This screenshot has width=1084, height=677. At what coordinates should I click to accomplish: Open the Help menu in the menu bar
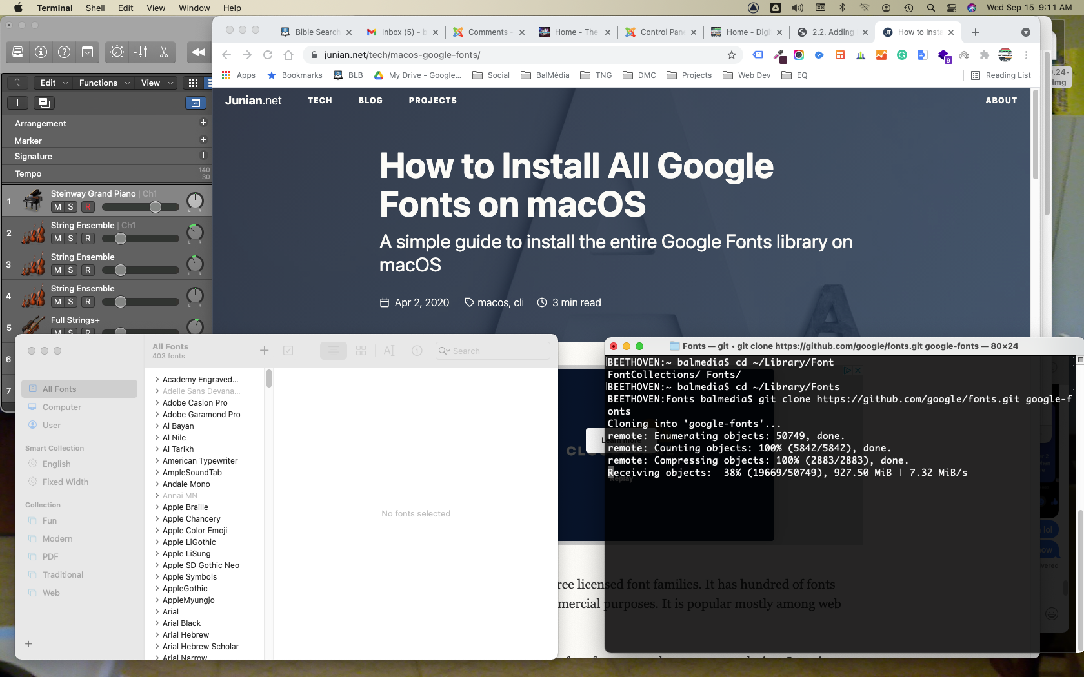[232, 8]
